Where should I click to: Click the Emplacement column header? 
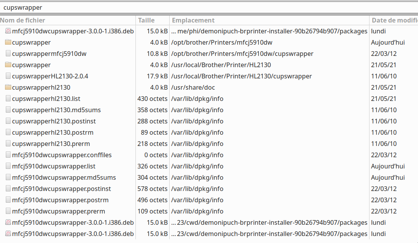pyautogui.click(x=193, y=20)
